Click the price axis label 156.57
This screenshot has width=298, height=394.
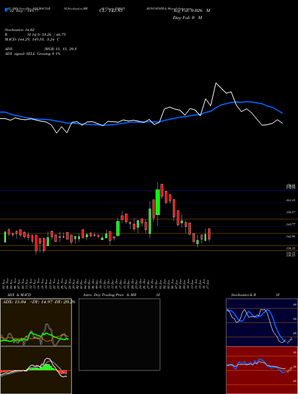point(290,213)
